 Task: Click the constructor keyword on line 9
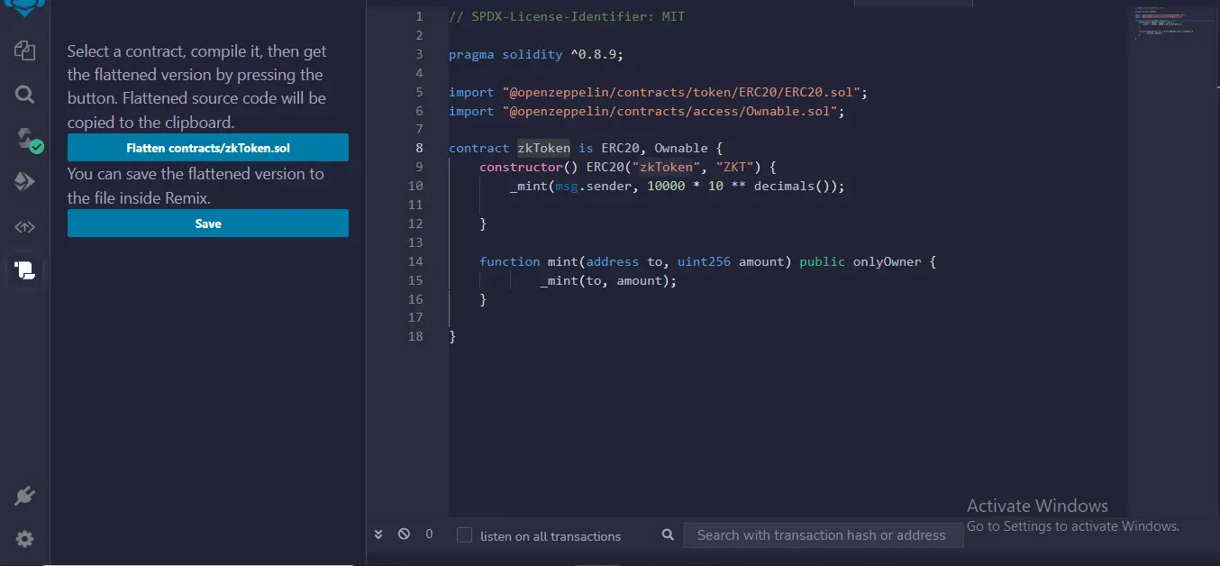(x=521, y=167)
